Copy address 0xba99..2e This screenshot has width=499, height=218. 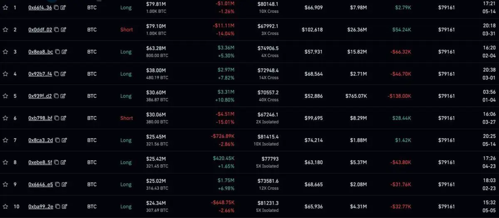(x=57, y=207)
